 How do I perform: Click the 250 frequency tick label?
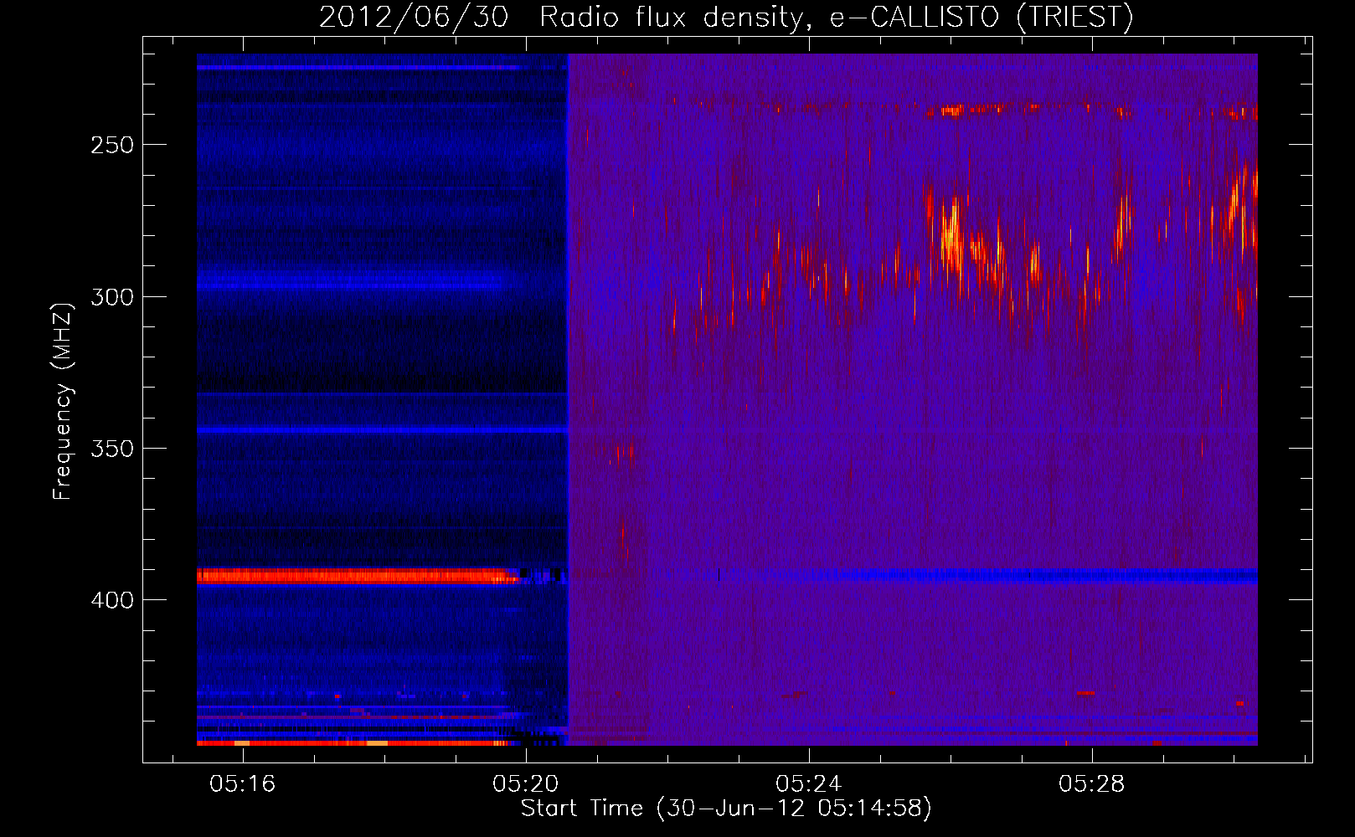click(112, 145)
